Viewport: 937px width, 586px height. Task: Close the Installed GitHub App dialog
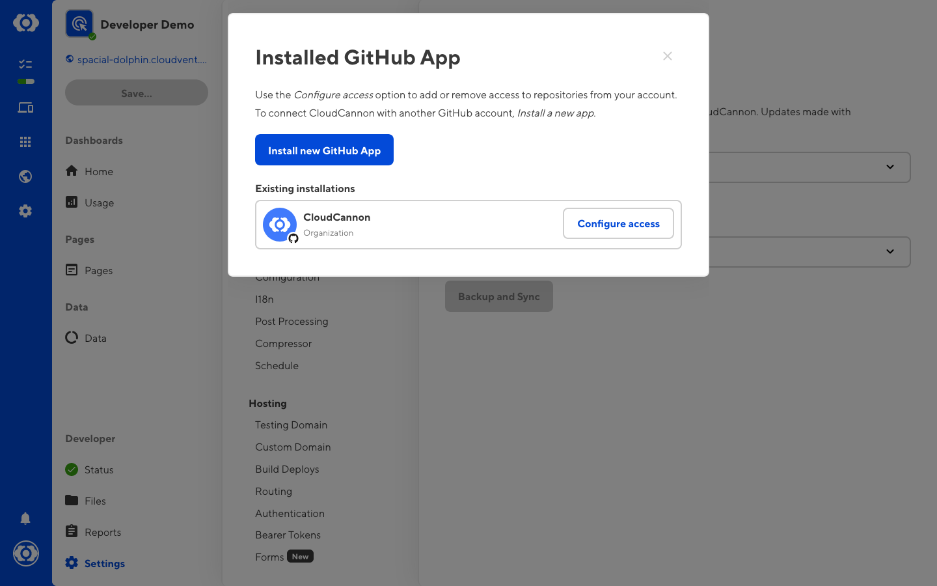point(667,57)
